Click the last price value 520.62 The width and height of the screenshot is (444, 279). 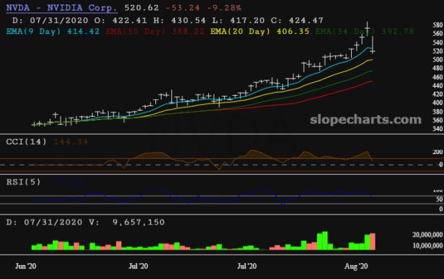142,8
